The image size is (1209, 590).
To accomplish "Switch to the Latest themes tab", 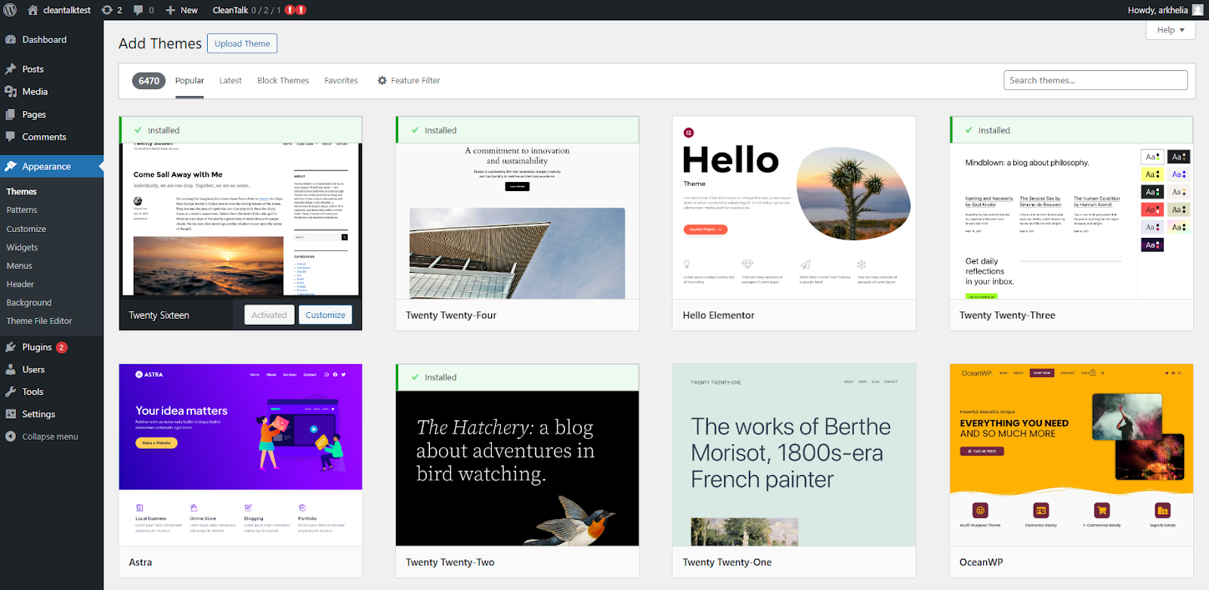I will tap(230, 81).
